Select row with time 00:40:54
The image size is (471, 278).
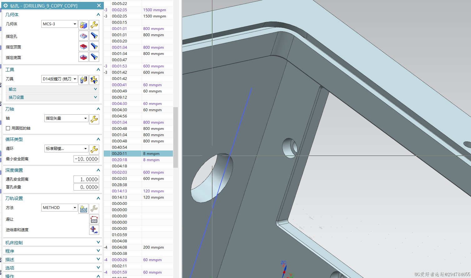pos(138,147)
